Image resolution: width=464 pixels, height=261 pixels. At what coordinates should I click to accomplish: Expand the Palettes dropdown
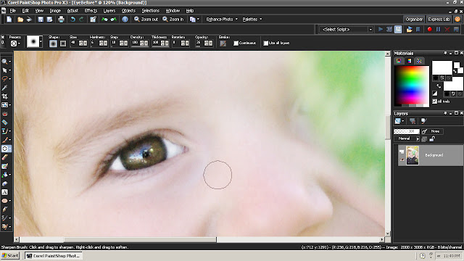[x=252, y=20]
